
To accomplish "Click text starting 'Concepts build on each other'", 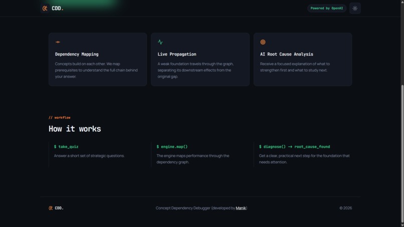I will (x=96, y=70).
